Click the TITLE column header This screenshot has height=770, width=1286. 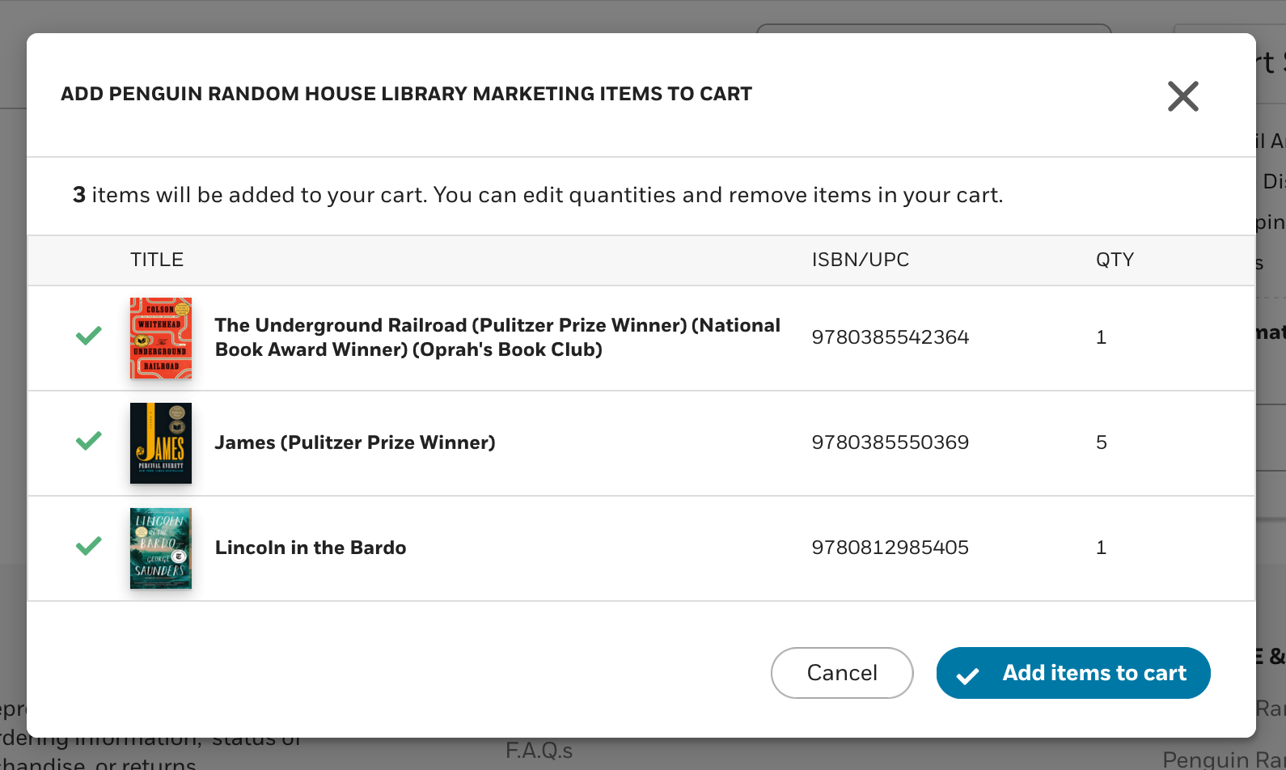point(157,260)
